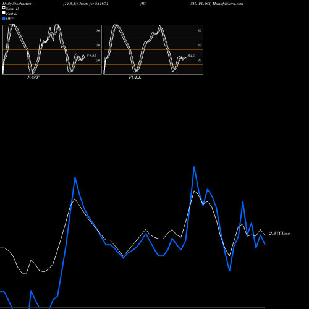Click the 20 level label on FAST chart

[x=98, y=61]
